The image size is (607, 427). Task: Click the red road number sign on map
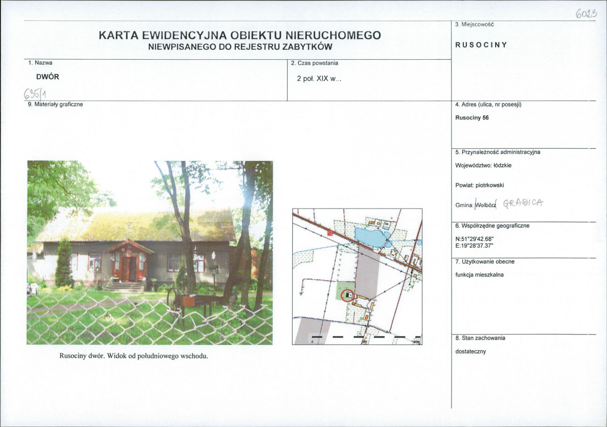(x=330, y=233)
